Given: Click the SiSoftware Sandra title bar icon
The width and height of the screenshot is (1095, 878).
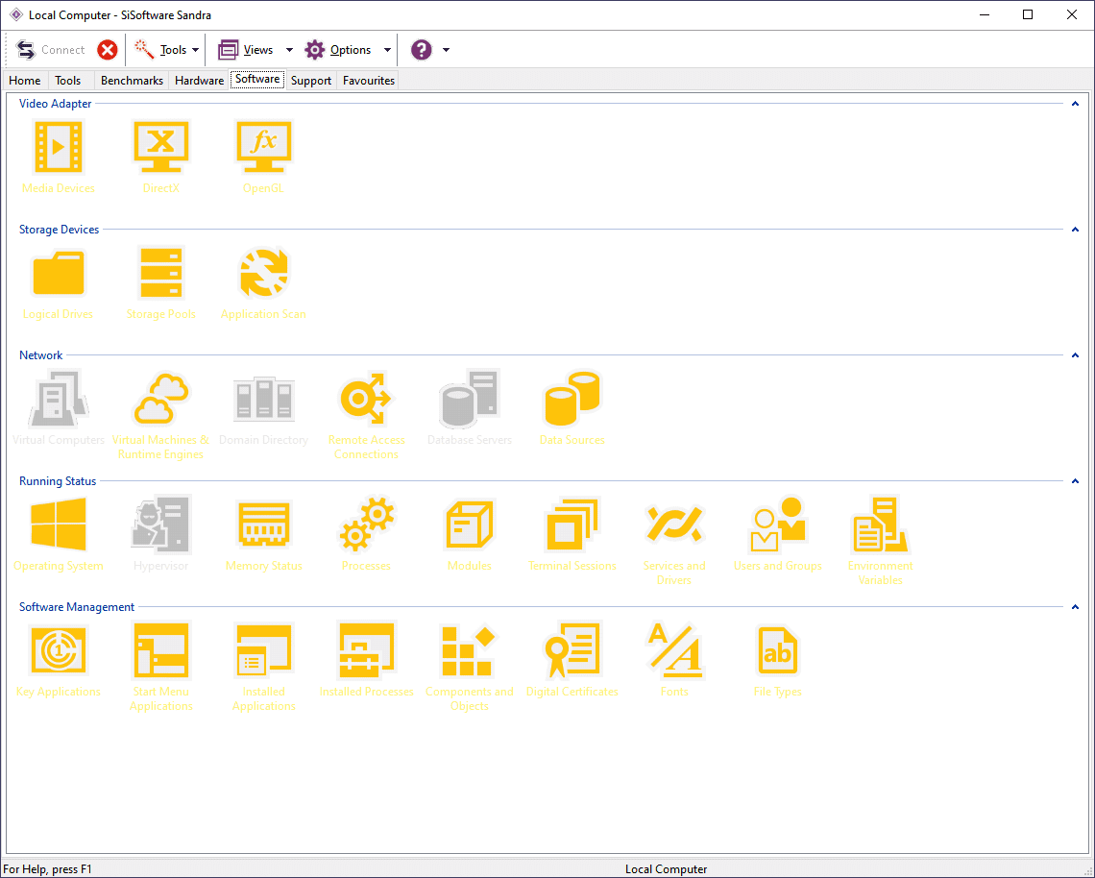Looking at the screenshot, I should (16, 14).
